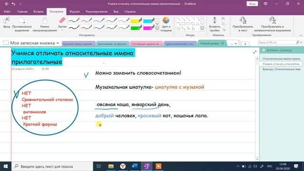Image resolution: width=304 pixels, height=171 pixels.
Task: Click Вставить пробел (Insert Space)
Action: click(214, 24)
